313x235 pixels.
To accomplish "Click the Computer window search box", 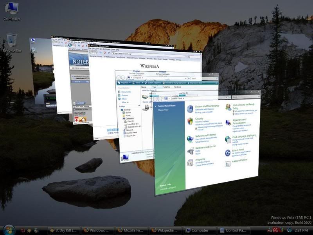I will point(203,79).
